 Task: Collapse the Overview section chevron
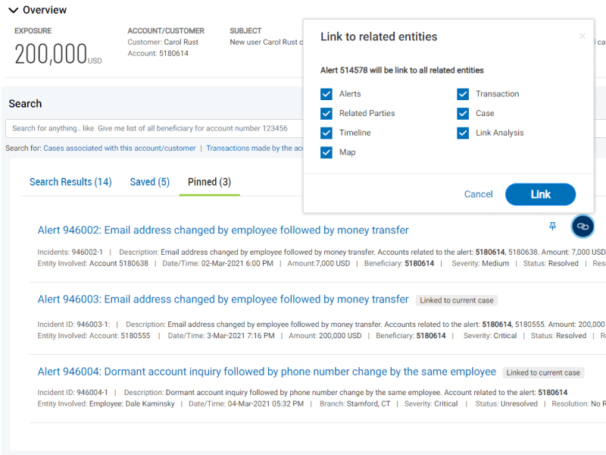(13, 11)
